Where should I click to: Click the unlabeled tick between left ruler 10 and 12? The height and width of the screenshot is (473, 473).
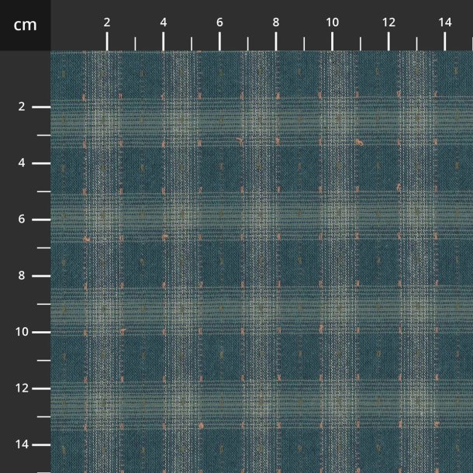coord(43,361)
